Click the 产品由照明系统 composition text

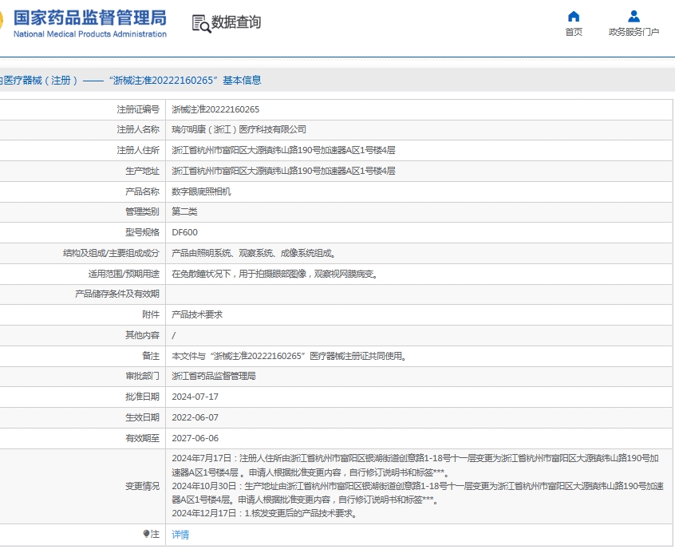coord(254,253)
